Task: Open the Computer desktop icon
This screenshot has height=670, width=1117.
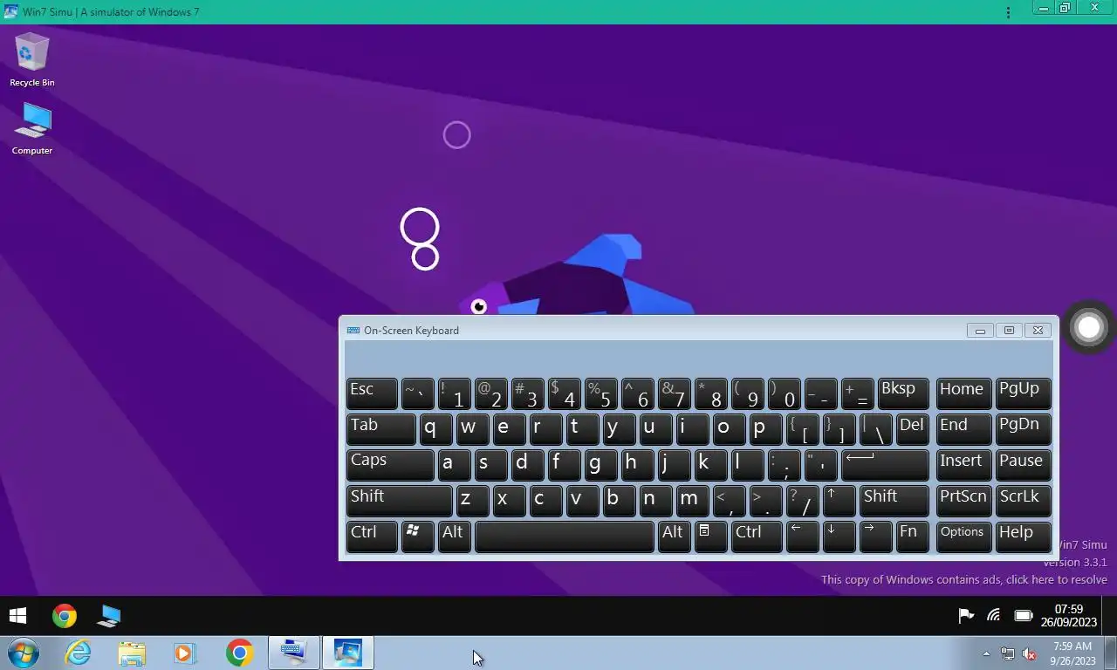Action: 32,129
